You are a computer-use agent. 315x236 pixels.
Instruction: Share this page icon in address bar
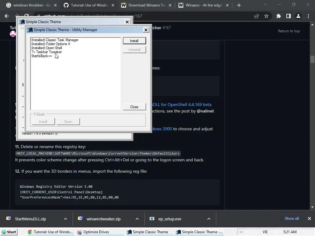[257, 16]
